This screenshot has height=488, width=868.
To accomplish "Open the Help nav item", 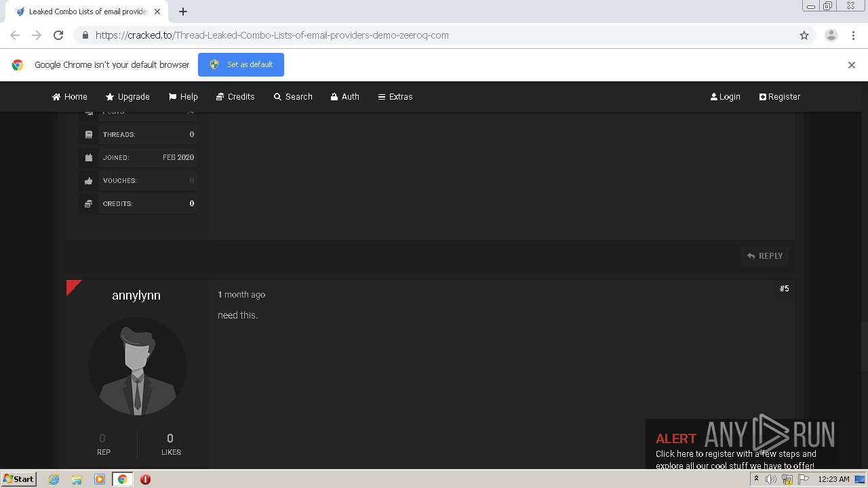I will 183,97.
